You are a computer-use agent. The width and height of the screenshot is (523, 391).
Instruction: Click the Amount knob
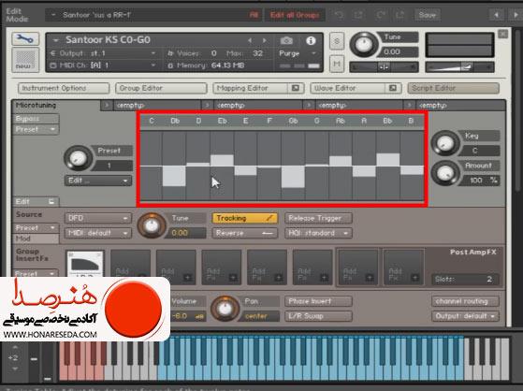445,173
